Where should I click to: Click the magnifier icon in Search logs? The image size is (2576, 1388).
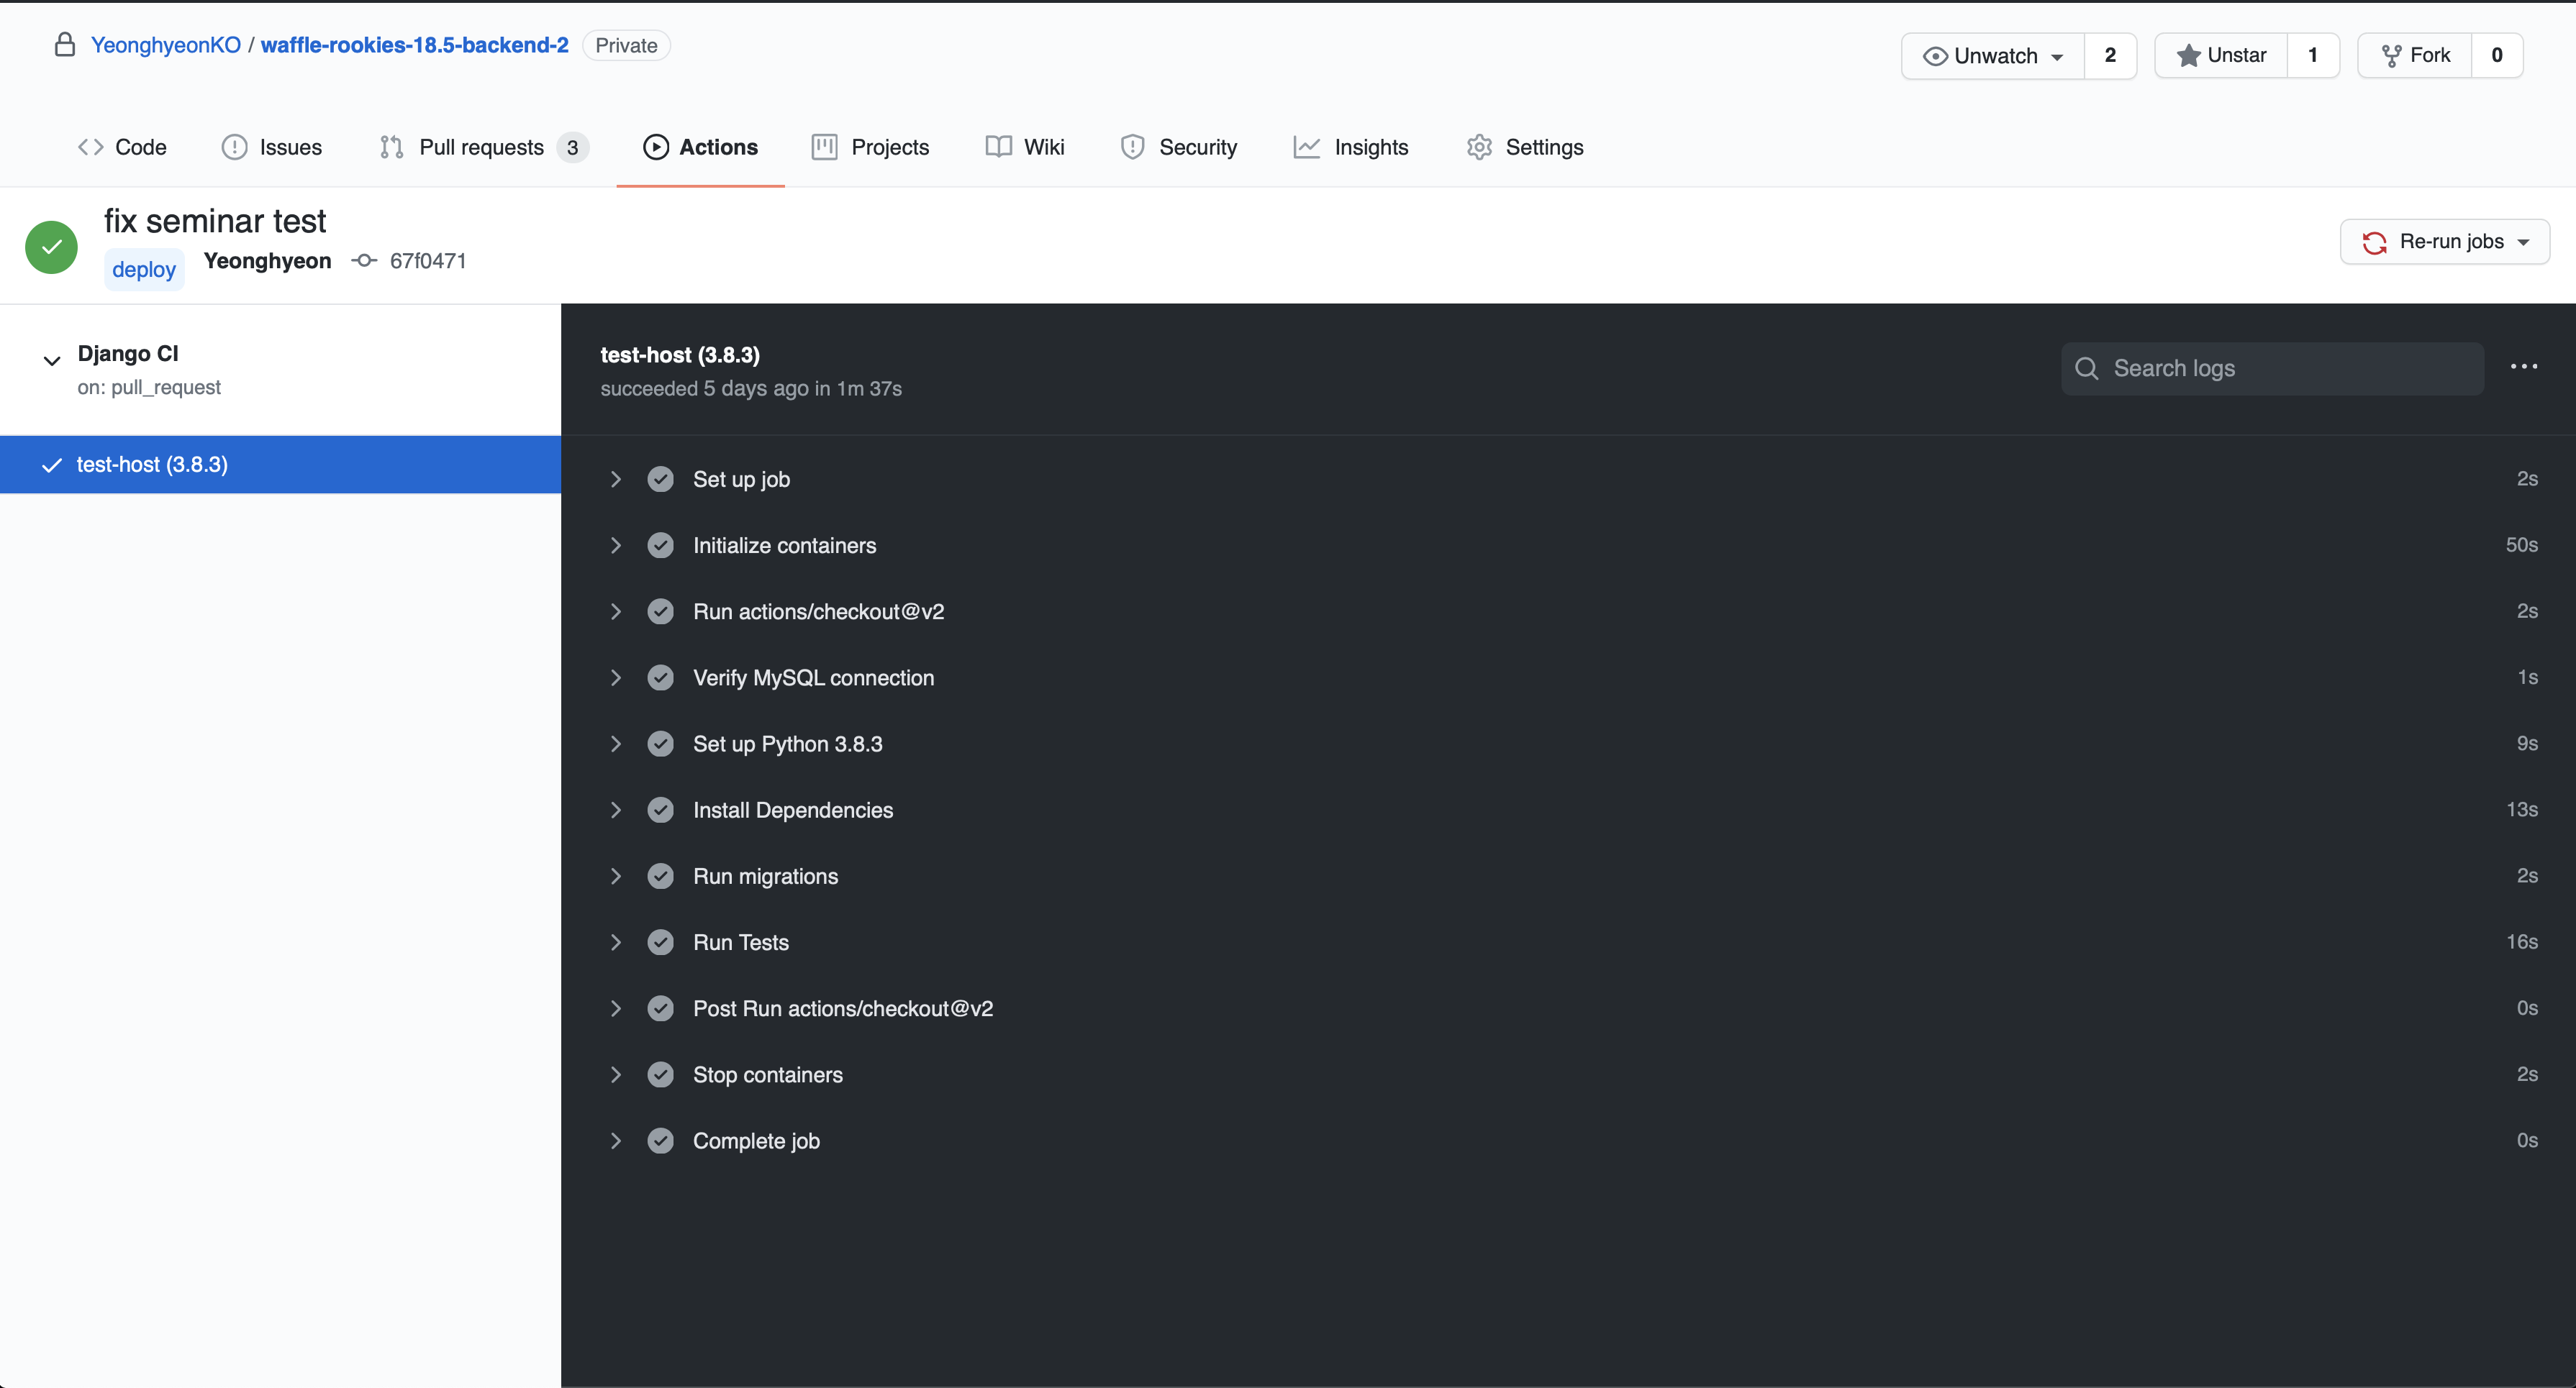[x=2087, y=369]
